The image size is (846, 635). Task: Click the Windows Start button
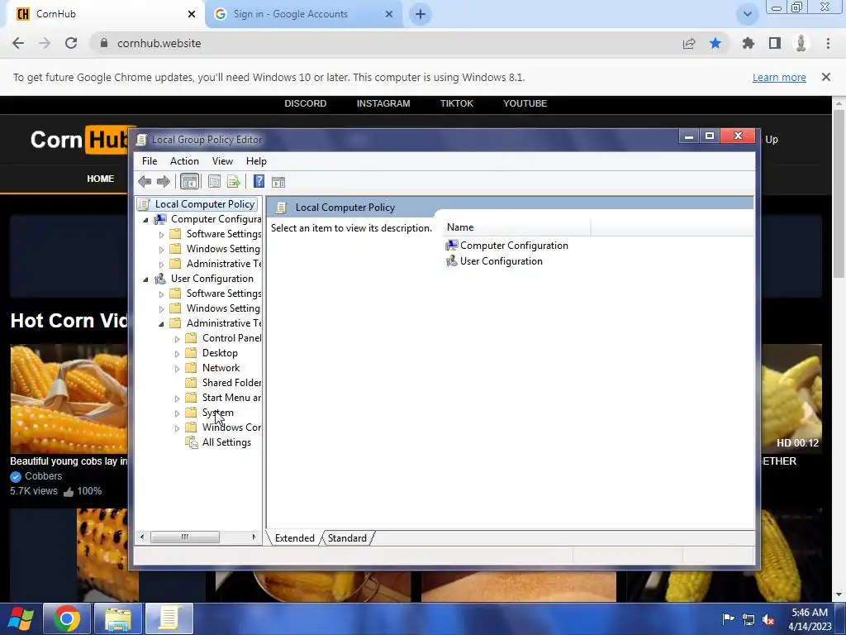pos(21,618)
